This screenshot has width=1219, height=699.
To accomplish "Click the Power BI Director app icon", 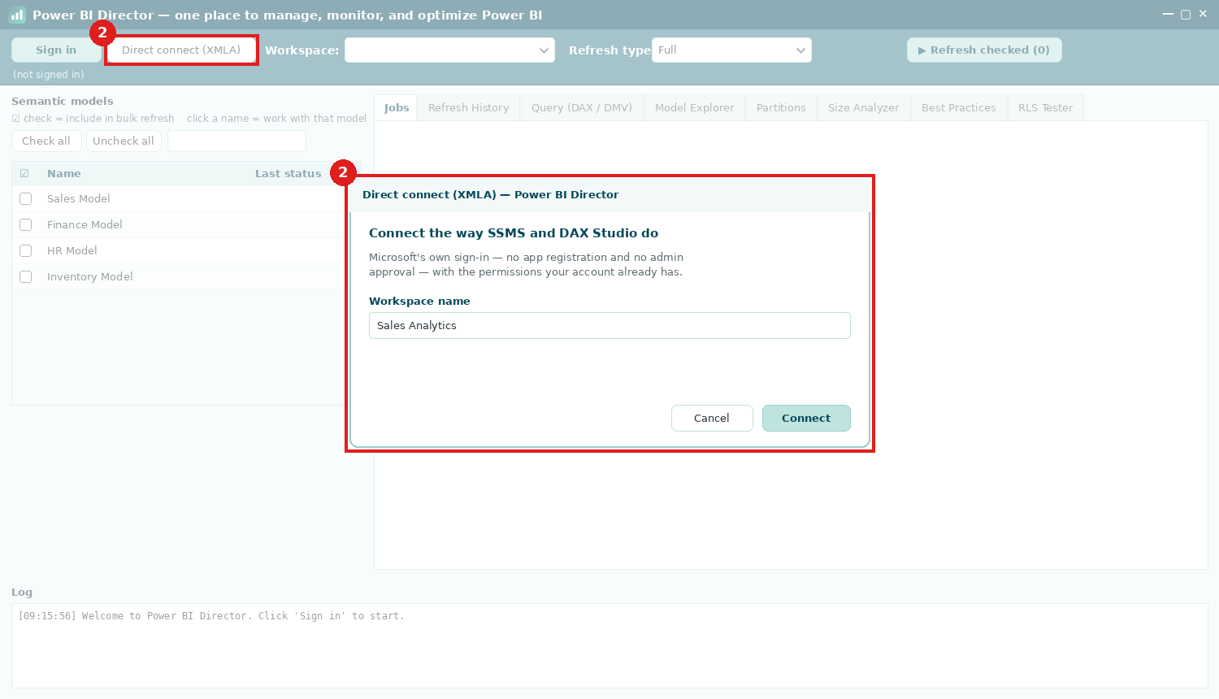I will (x=17, y=15).
